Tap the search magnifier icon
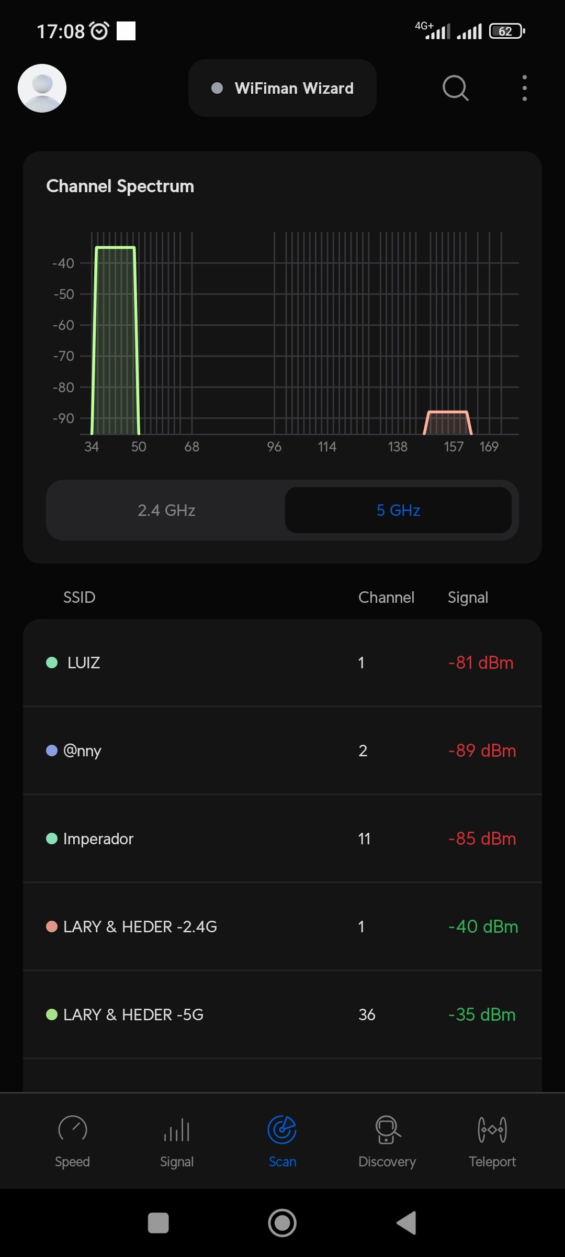The width and height of the screenshot is (565, 1257). (x=455, y=88)
